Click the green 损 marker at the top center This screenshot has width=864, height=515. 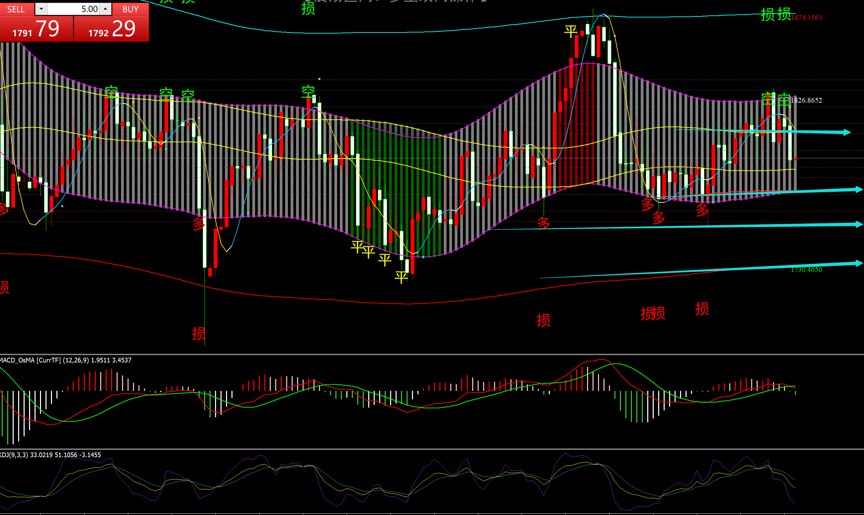coord(308,8)
